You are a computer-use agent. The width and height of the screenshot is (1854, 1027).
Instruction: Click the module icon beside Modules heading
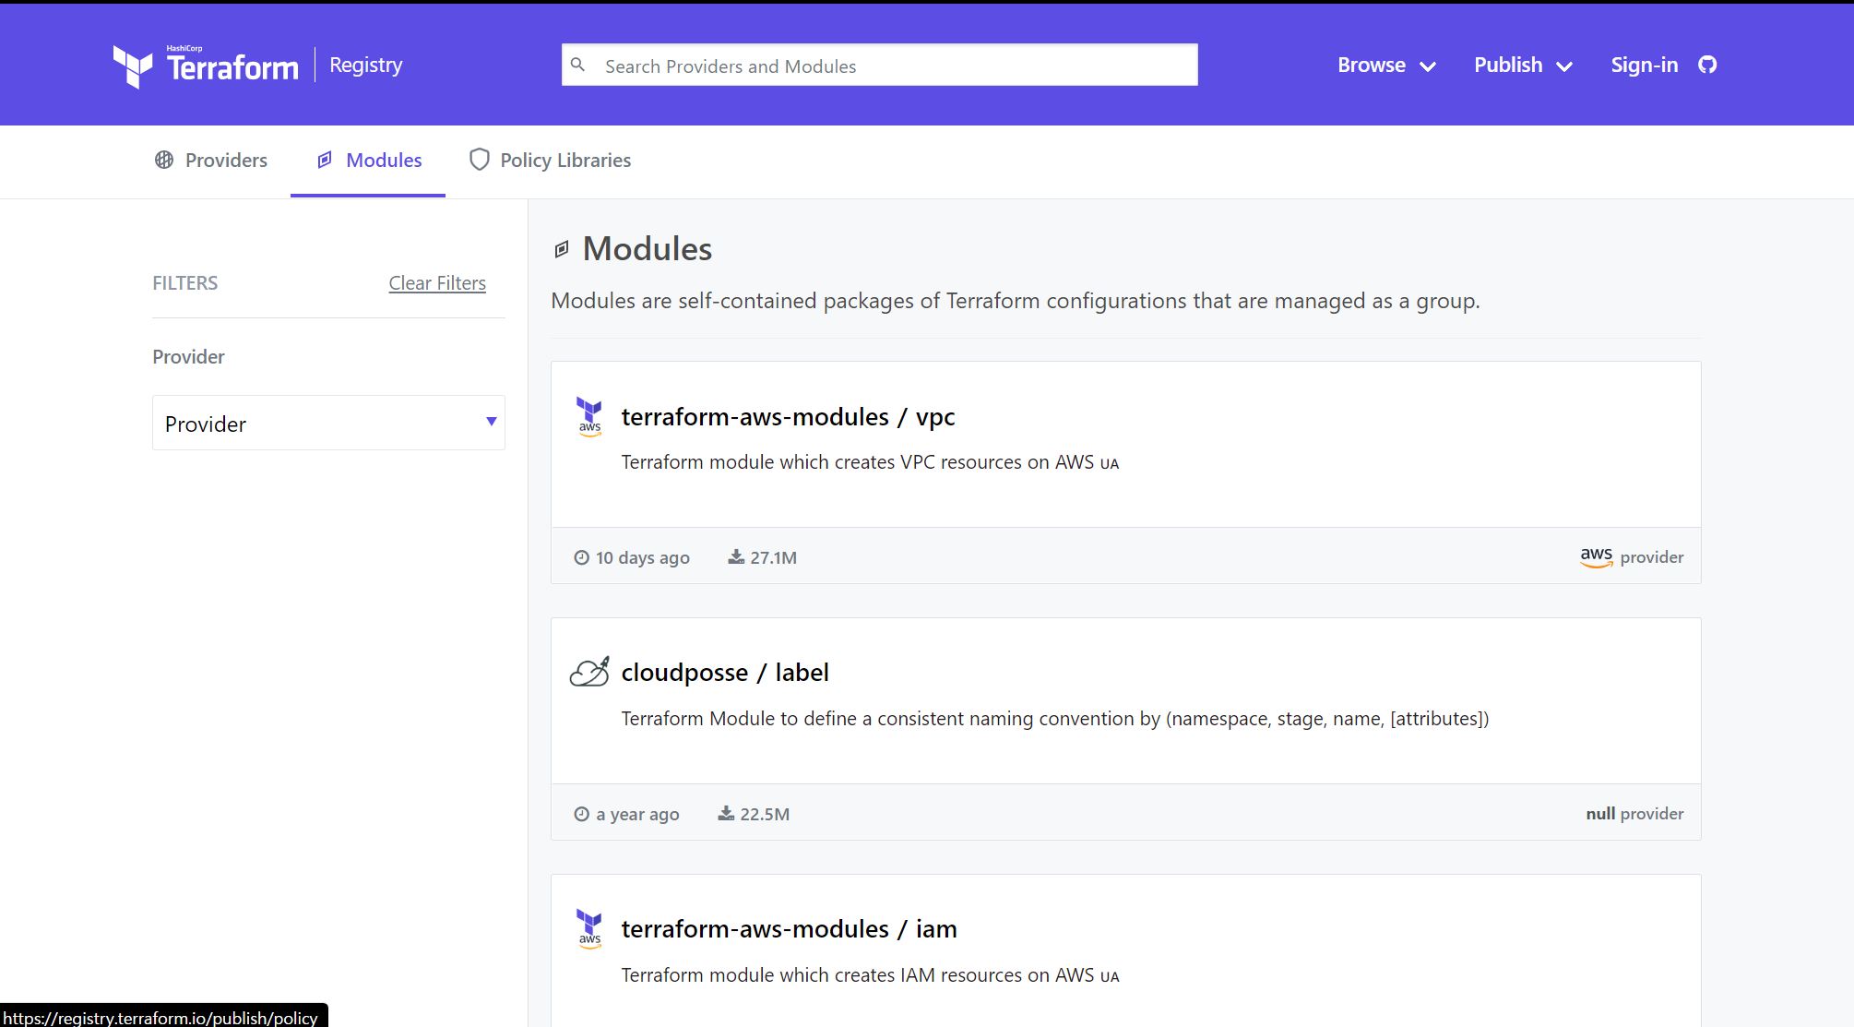click(562, 249)
